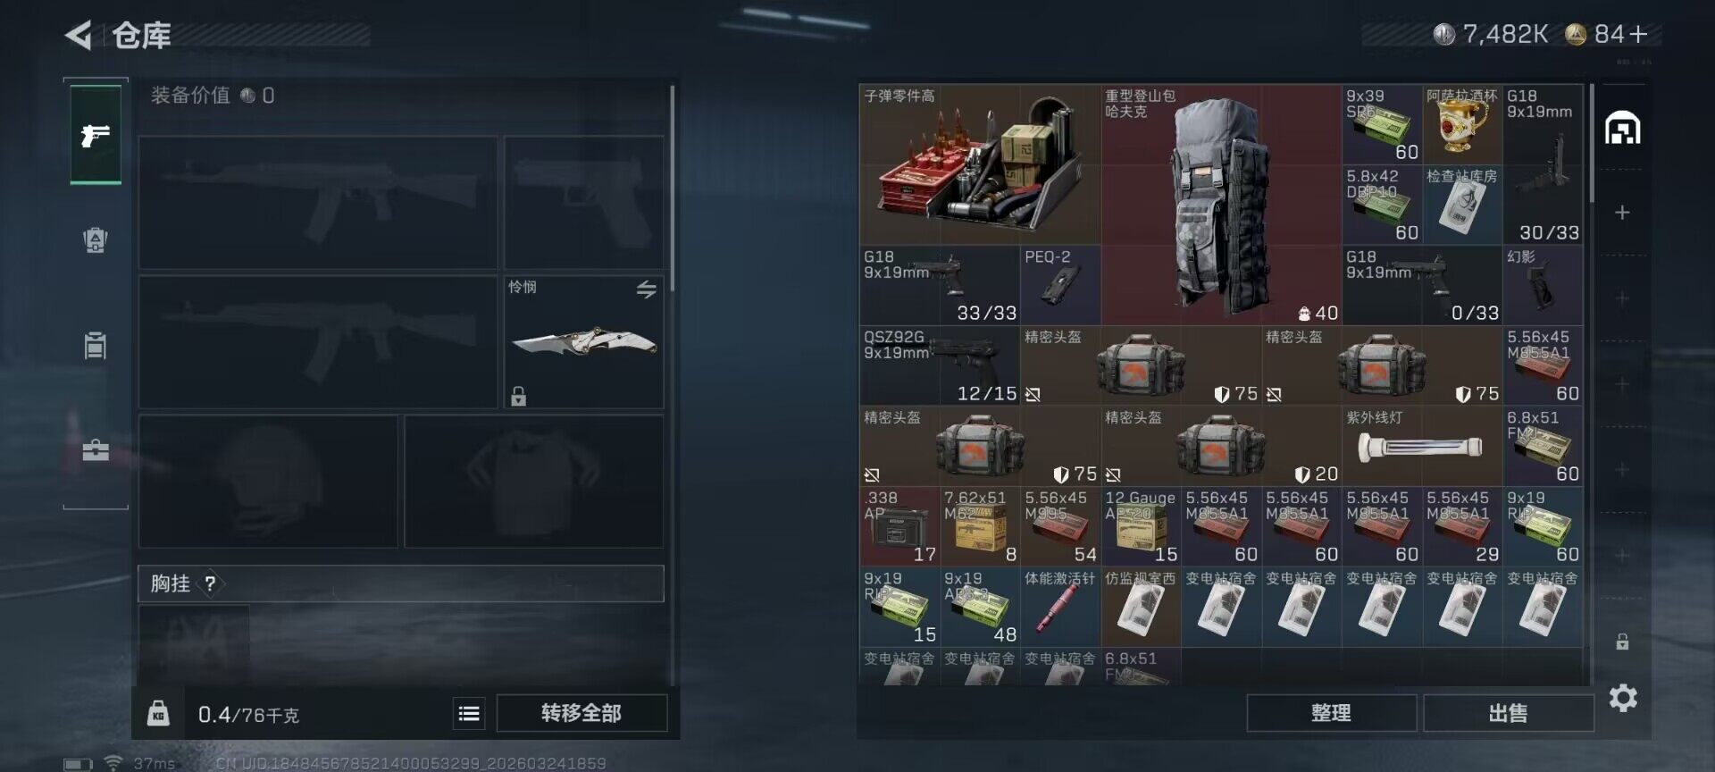1715x772 pixels.
Task: Select the 子弹零件高 ammo parts item
Action: [x=980, y=164]
